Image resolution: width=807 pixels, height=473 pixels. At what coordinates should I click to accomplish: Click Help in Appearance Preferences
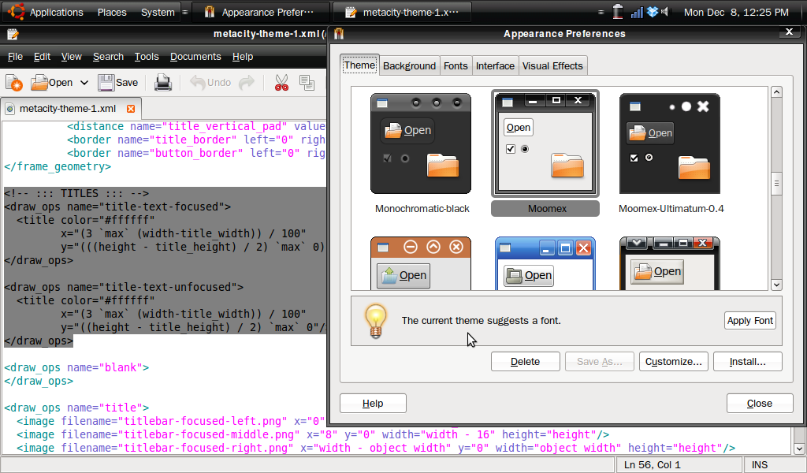pos(373,403)
